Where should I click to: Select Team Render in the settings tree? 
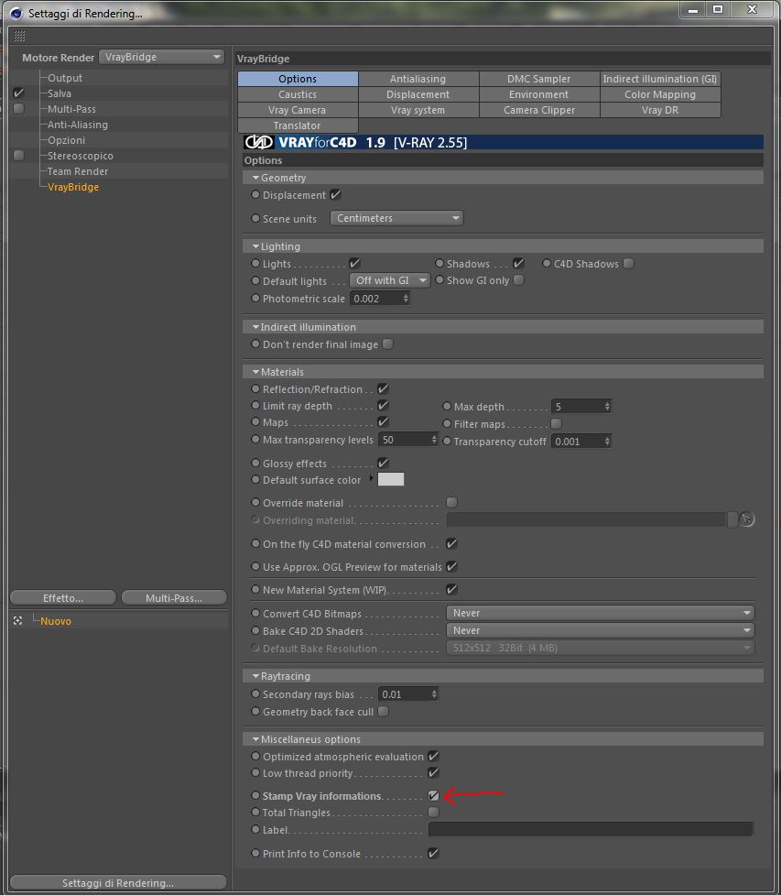pyautogui.click(x=78, y=171)
